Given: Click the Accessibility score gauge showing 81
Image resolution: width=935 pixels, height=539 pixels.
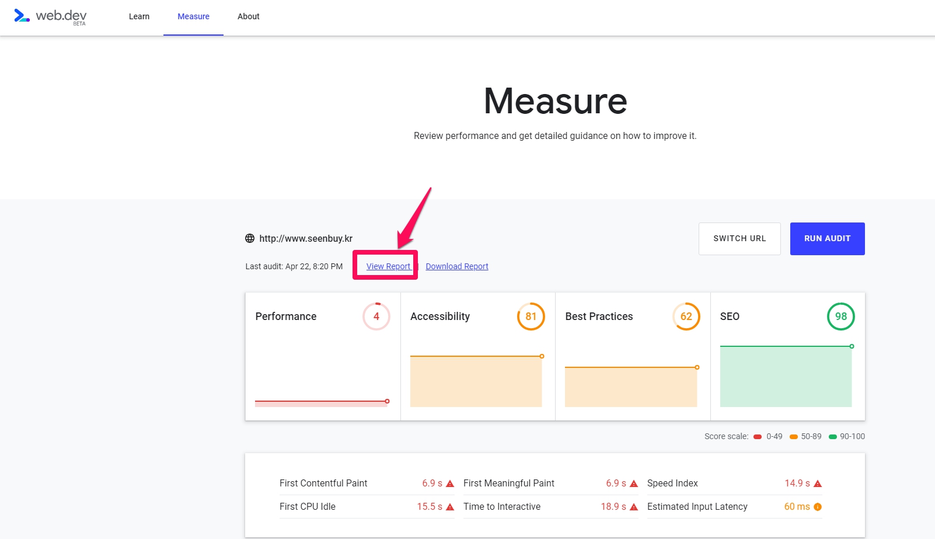Looking at the screenshot, I should [531, 317].
